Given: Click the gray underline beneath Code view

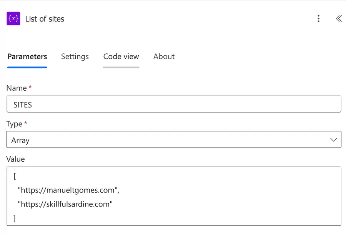Looking at the screenshot, I should [121, 67].
